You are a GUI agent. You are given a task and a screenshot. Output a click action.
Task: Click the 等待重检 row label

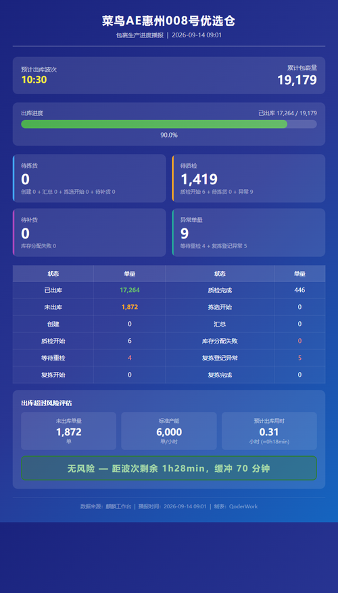pyautogui.click(x=53, y=358)
